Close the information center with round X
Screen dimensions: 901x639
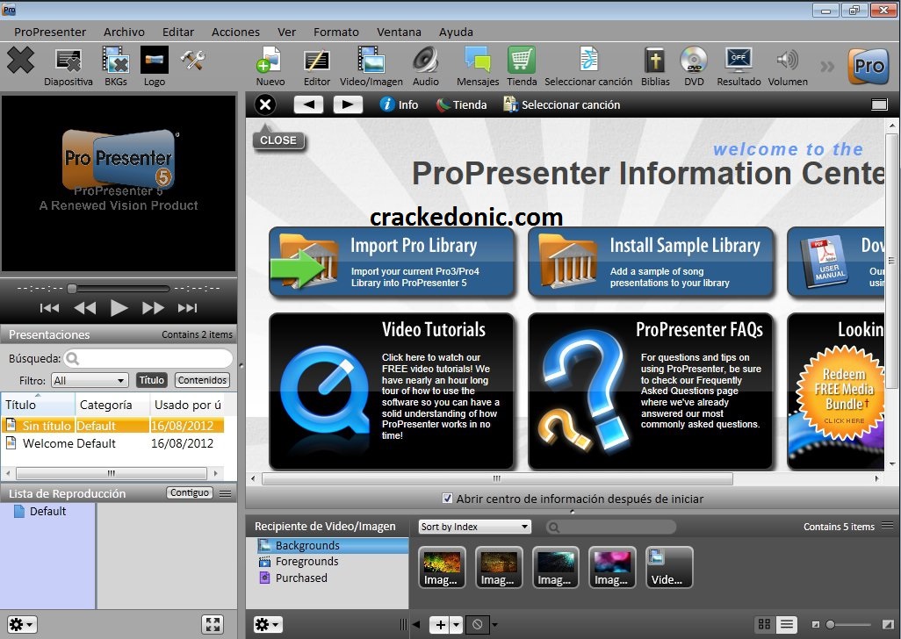pyautogui.click(x=265, y=104)
